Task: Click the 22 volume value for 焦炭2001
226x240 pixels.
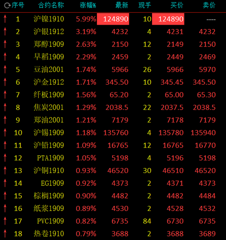Action: coord(147,107)
